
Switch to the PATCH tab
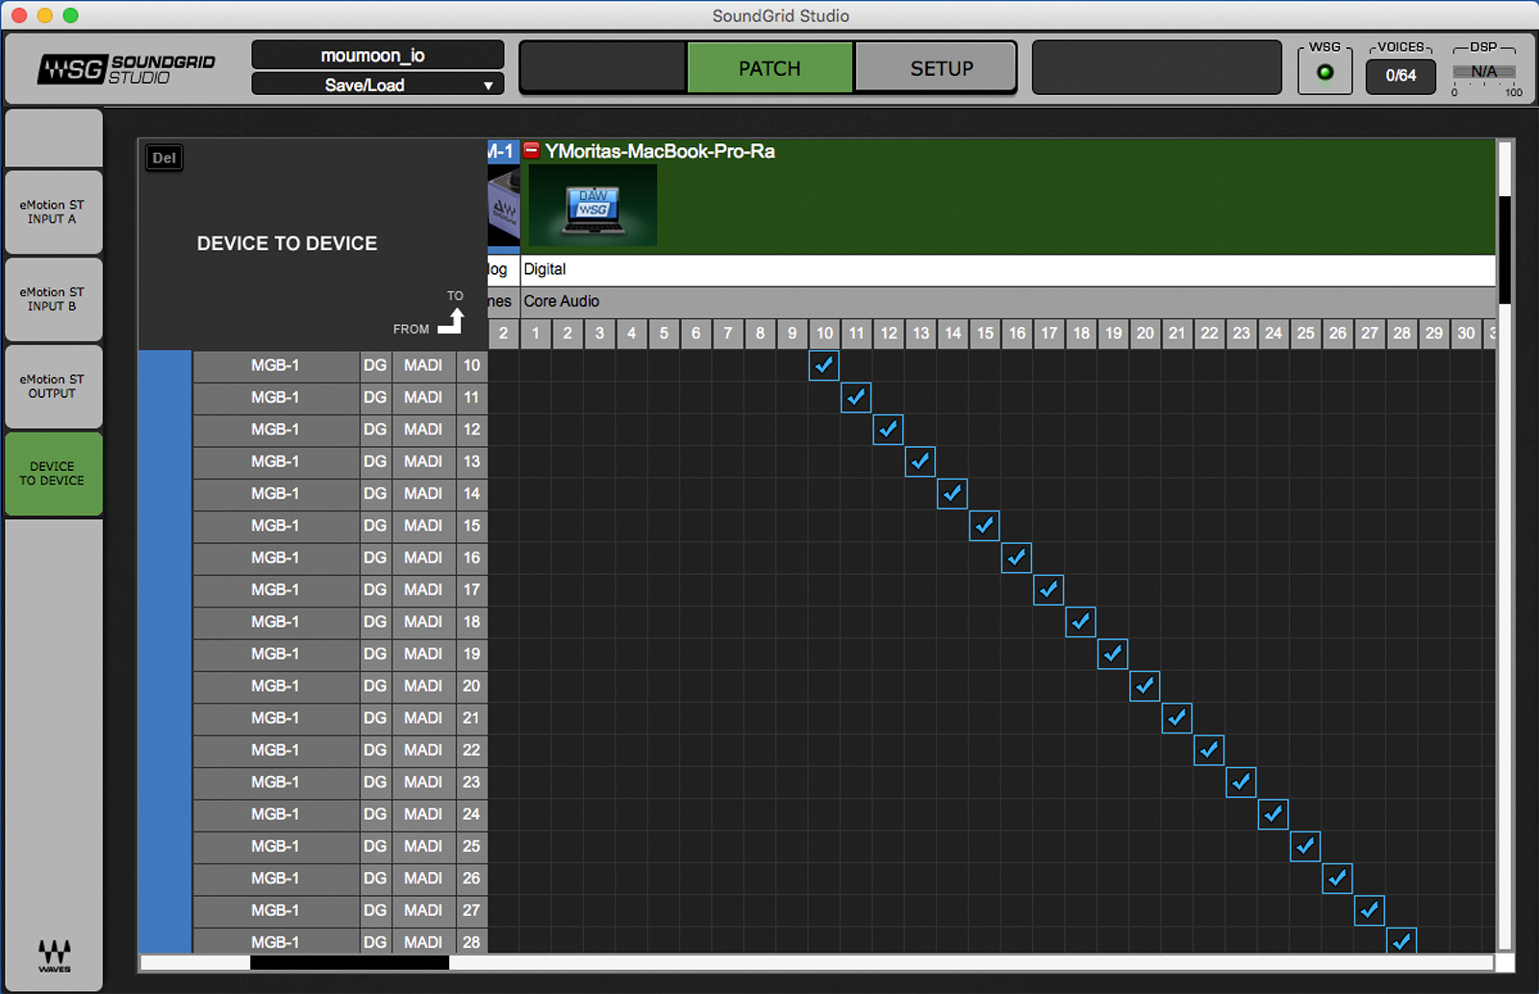(769, 68)
